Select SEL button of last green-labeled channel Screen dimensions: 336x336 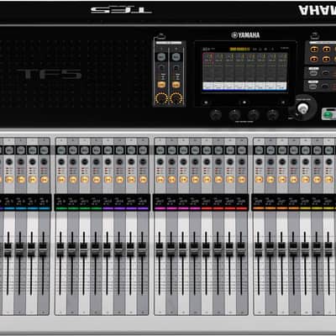[x=96, y=150]
